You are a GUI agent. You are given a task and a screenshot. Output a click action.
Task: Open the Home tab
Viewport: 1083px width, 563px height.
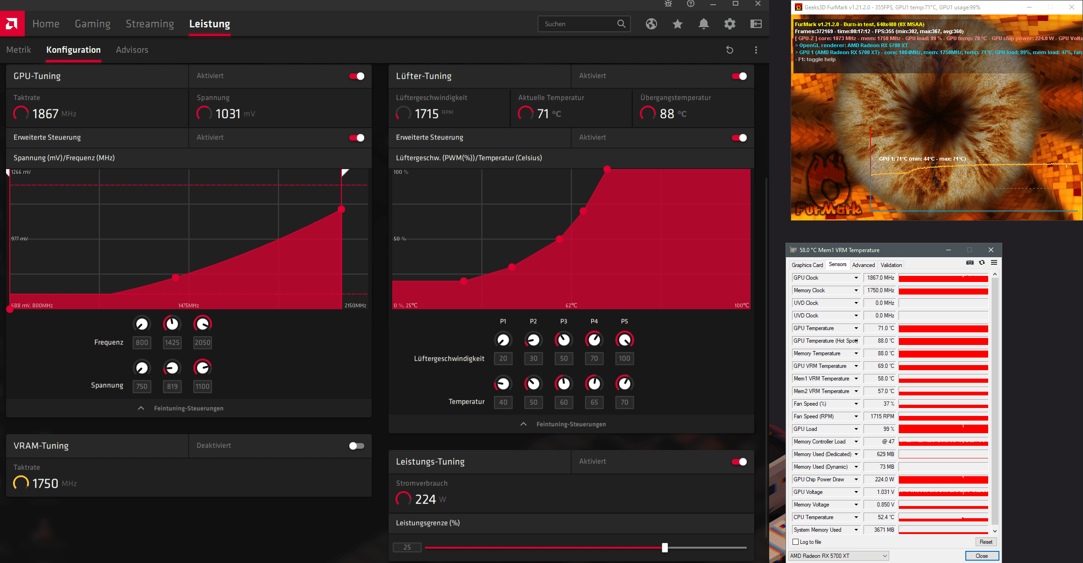coord(46,24)
